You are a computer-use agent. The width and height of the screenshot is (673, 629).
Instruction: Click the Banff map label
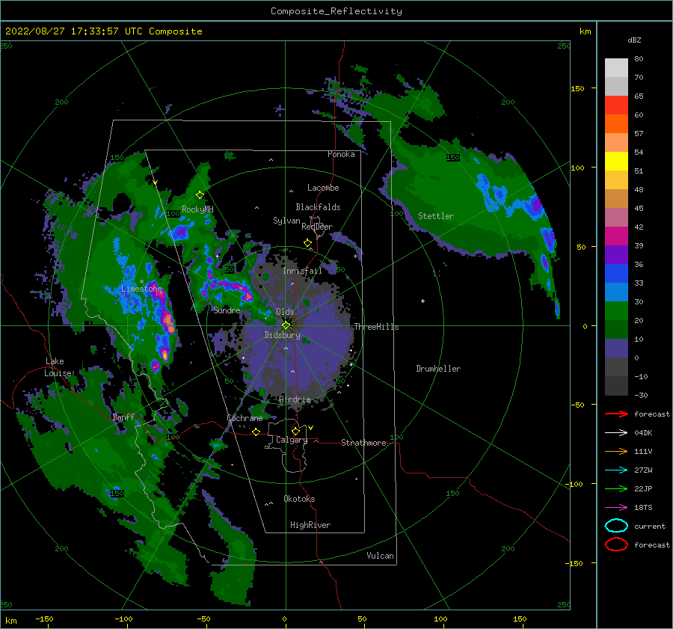123,417
